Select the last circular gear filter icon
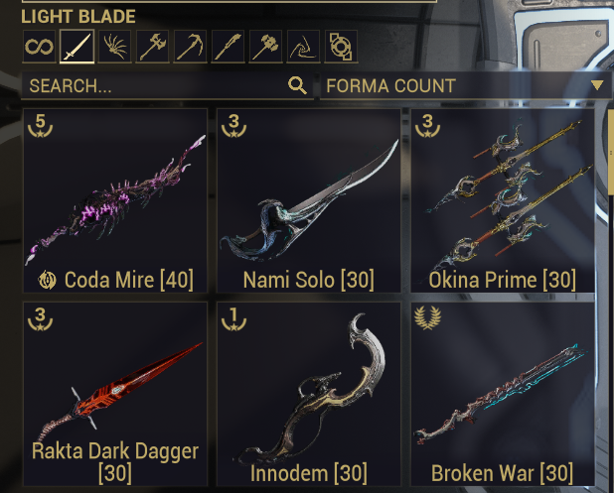The height and width of the screenshot is (493, 614). [x=341, y=47]
